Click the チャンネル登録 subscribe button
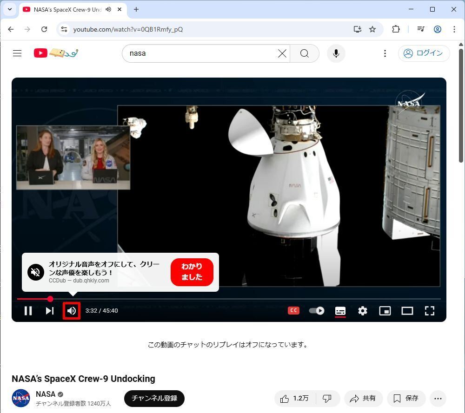The width and height of the screenshot is (465, 413). pos(154,398)
